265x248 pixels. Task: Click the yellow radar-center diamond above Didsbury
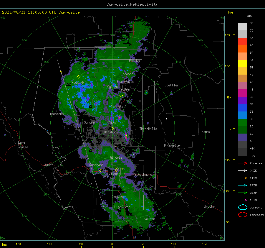coord(112,128)
